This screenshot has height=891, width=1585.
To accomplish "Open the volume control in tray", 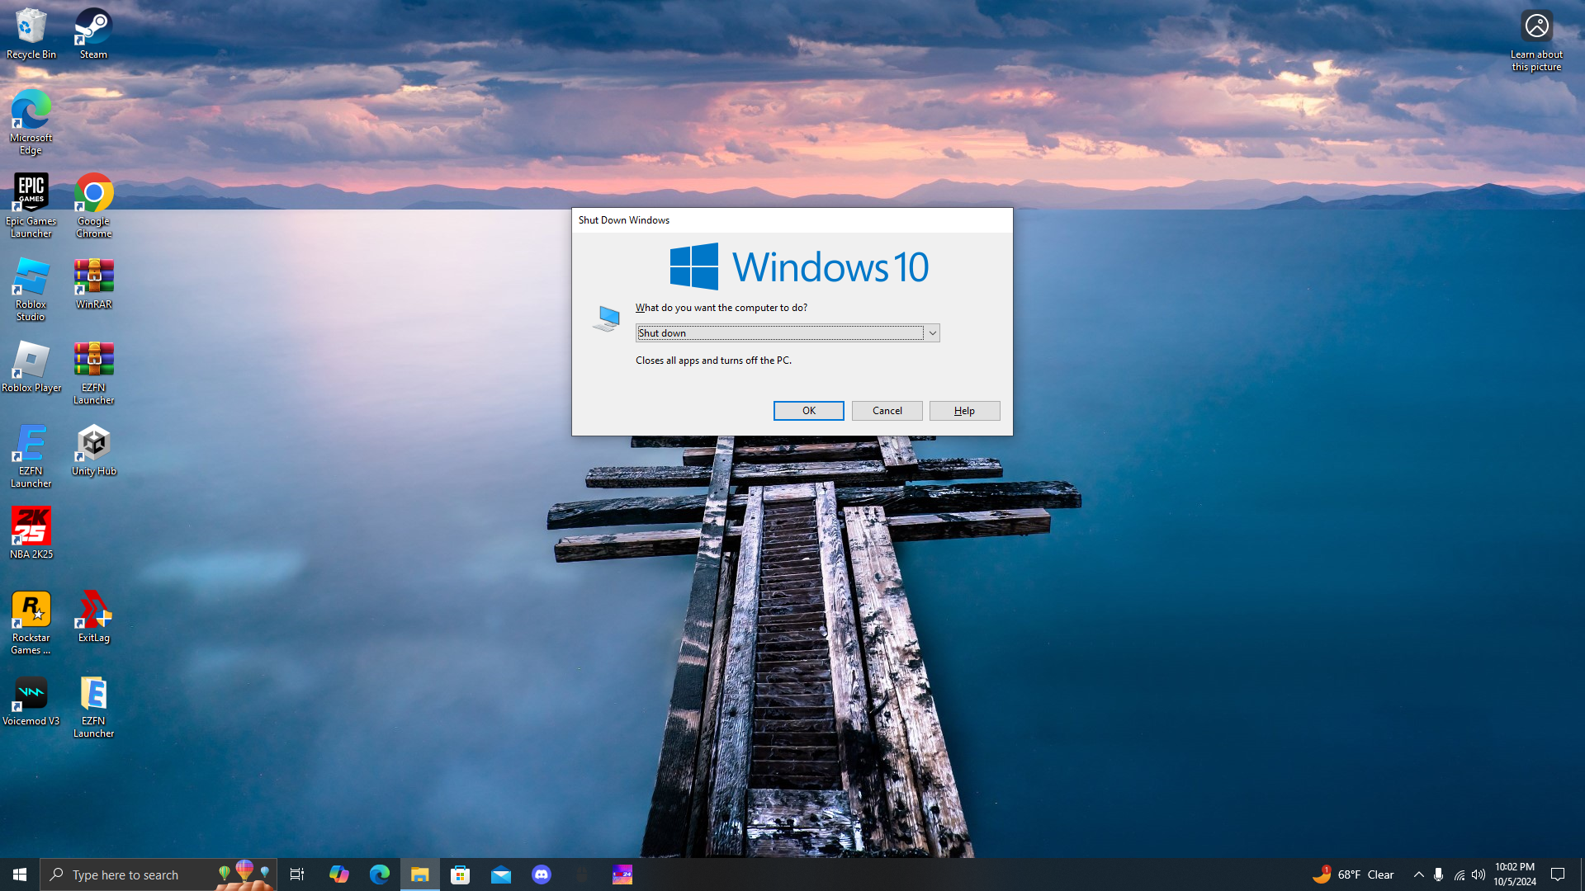I will click(1479, 874).
